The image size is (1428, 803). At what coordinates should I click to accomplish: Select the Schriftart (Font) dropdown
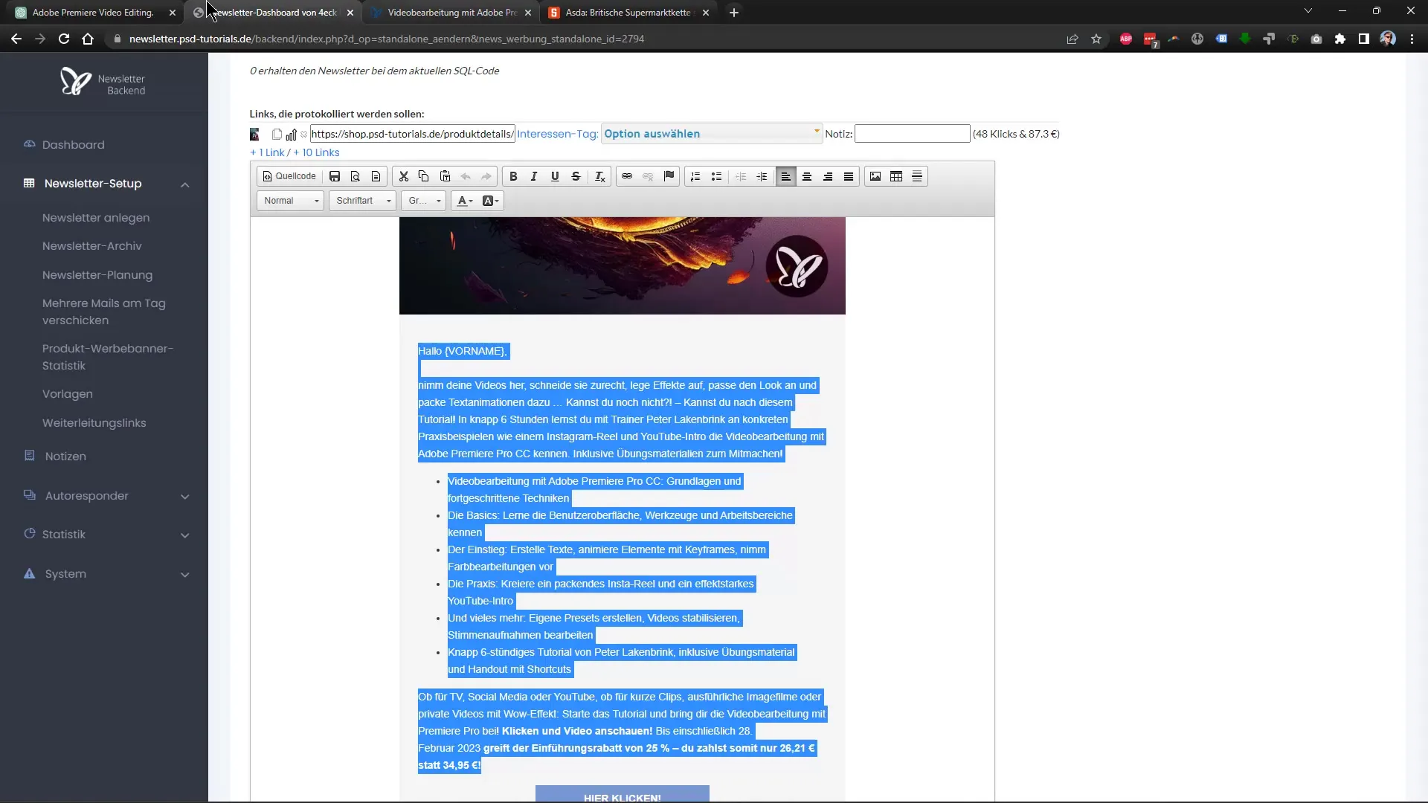361,201
